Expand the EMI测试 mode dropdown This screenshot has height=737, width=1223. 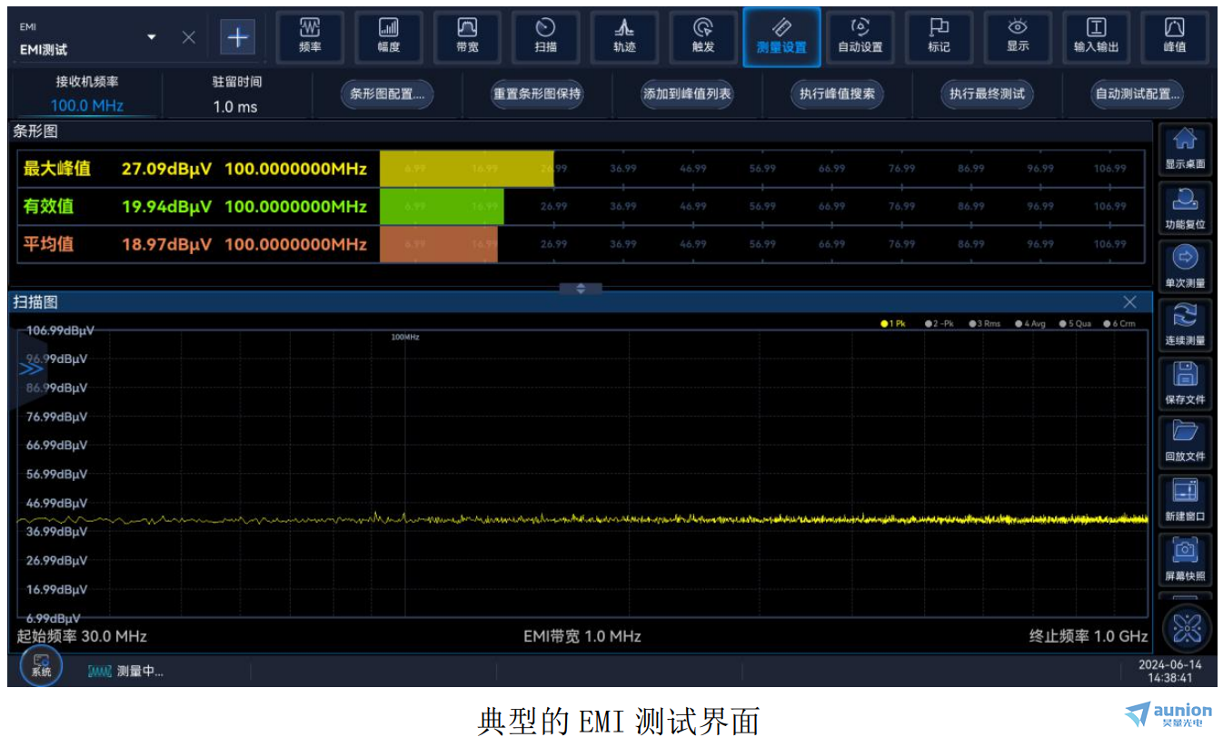[x=152, y=37]
